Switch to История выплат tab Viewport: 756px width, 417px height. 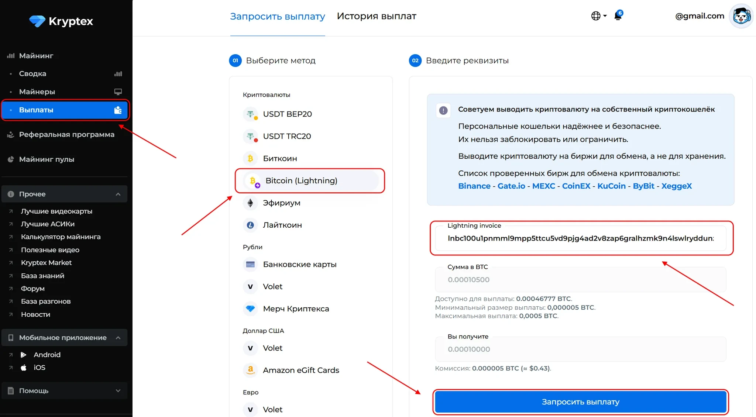click(377, 16)
